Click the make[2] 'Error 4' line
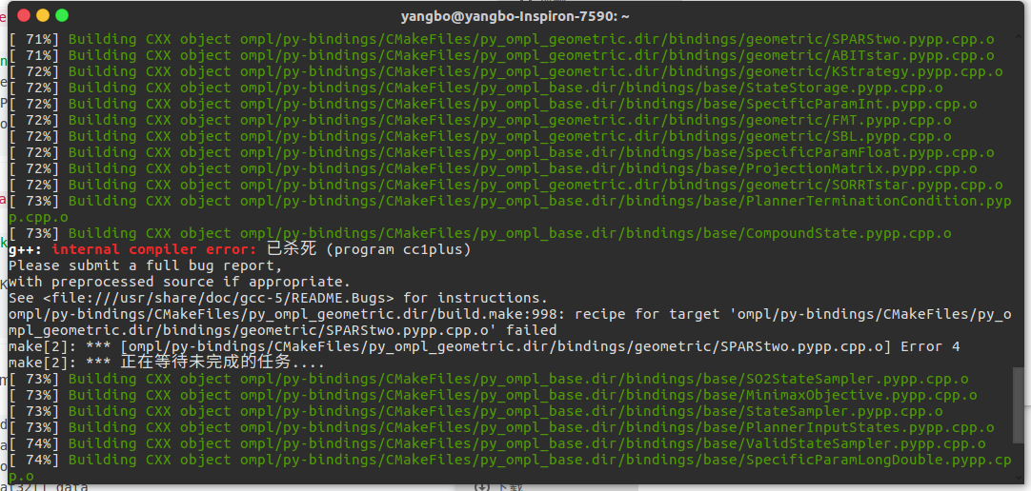This screenshot has width=1031, height=491. tap(484, 346)
